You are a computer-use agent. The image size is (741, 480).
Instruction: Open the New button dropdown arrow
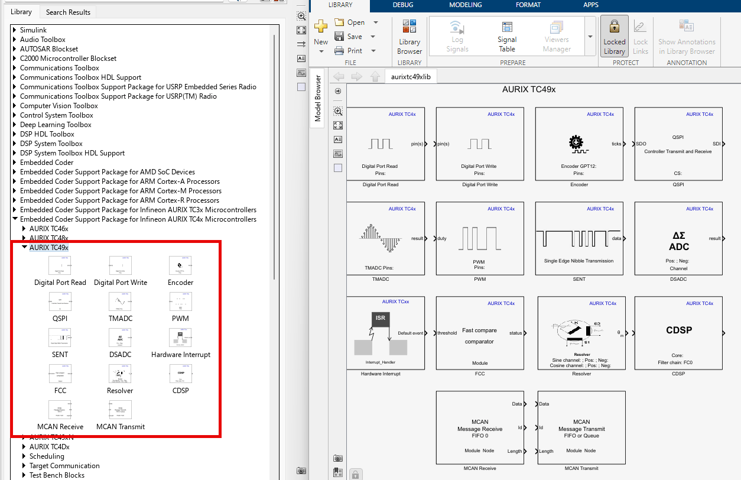321,51
